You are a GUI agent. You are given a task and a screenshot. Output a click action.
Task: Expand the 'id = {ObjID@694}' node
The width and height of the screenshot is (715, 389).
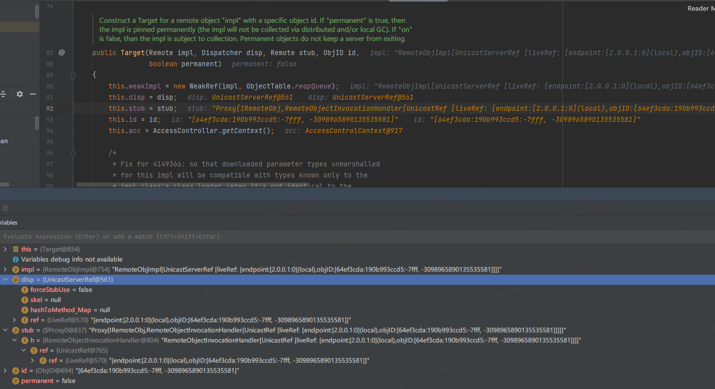point(6,371)
